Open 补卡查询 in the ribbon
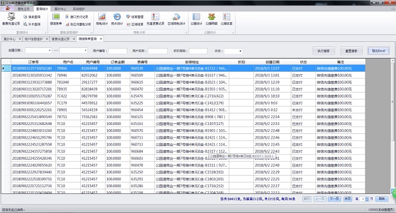This screenshot has width=396, height=213. coord(32,24)
